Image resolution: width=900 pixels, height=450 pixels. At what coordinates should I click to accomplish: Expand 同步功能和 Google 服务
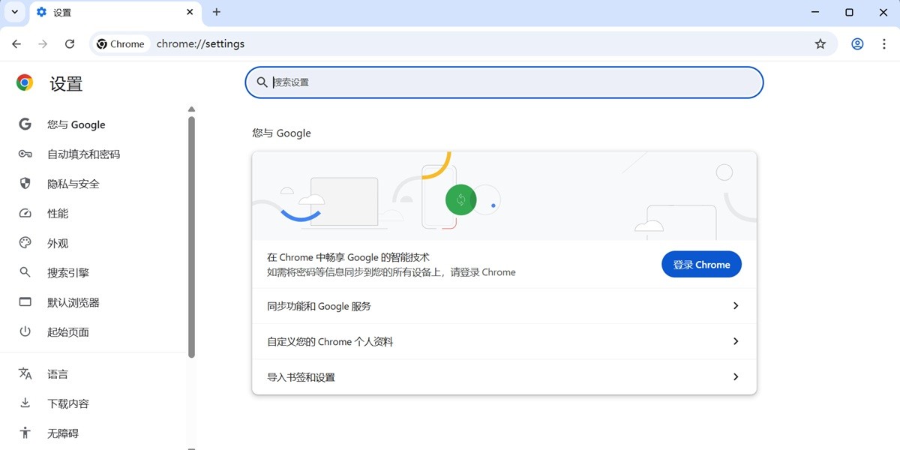(x=503, y=306)
